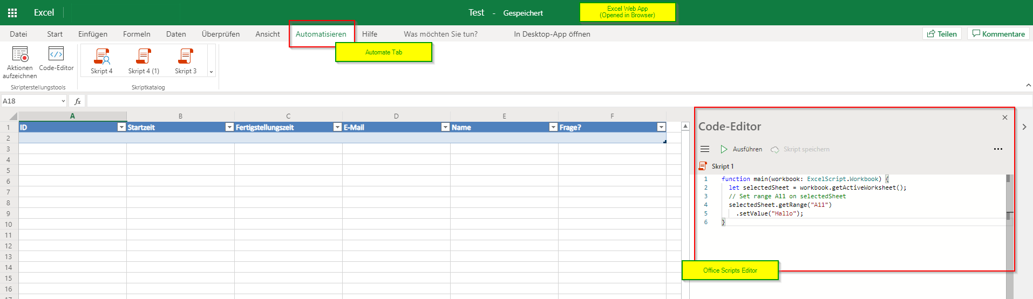This screenshot has width=1033, height=299.
Task: Open the Frage? column filter dropdown
Action: (x=661, y=127)
